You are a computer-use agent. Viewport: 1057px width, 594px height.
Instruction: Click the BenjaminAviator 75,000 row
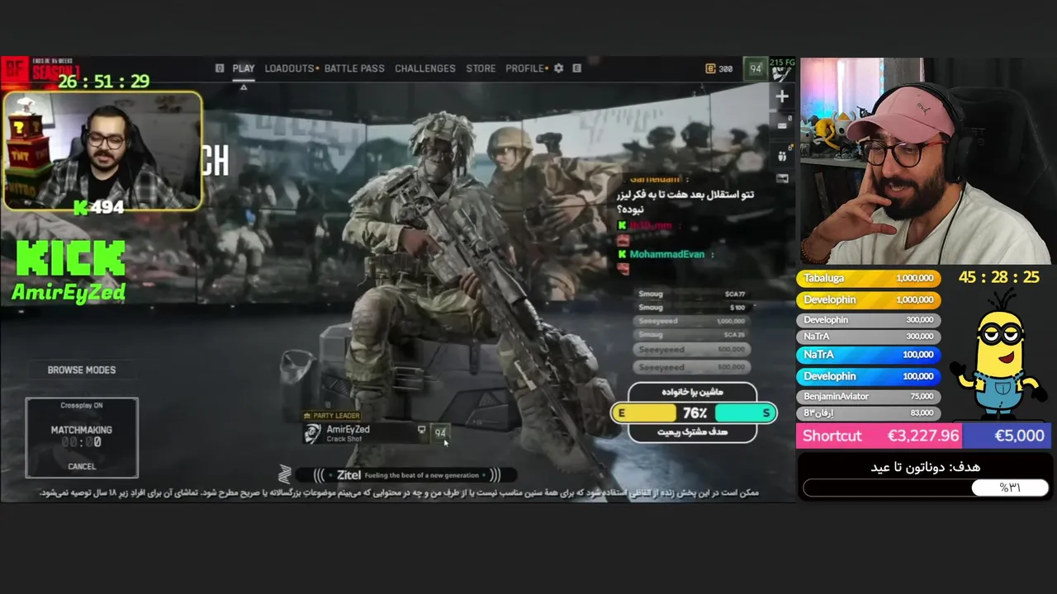pos(868,396)
